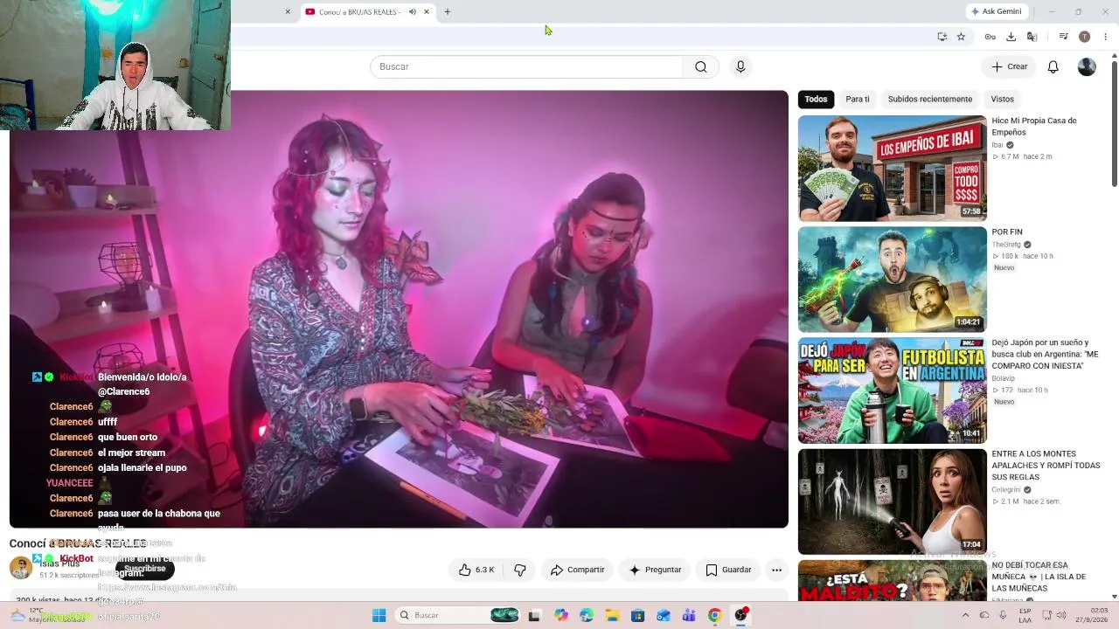Screen dimensions: 1119x629
Task: Open Microsoft Teams from the taskbar
Action: click(689, 615)
